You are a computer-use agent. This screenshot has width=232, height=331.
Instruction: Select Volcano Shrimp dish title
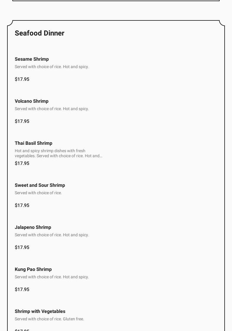click(32, 101)
